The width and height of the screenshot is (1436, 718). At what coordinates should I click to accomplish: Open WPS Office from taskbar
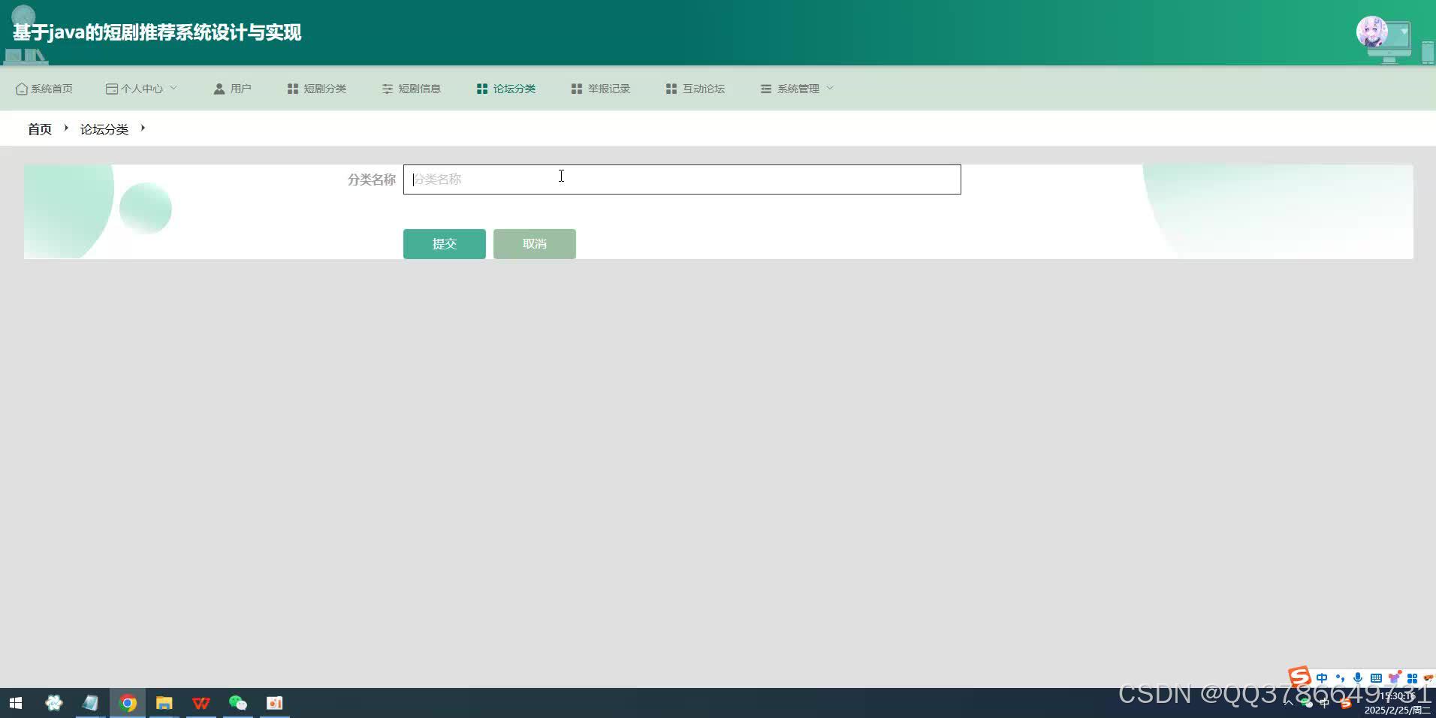tap(201, 703)
